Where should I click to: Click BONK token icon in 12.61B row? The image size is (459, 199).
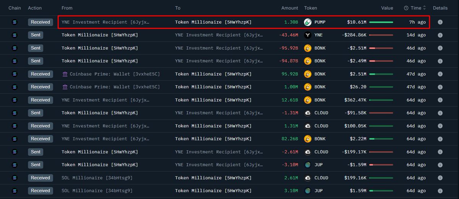point(308,100)
